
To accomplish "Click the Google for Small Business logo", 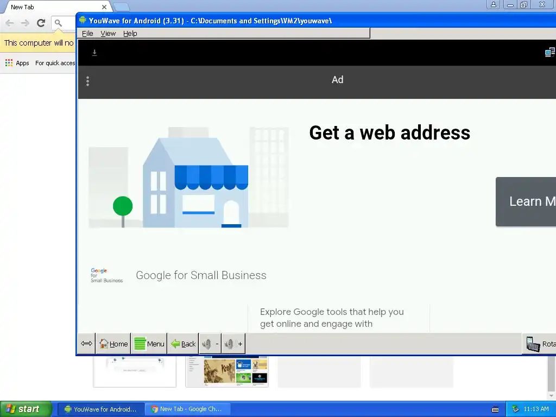I will point(106,275).
